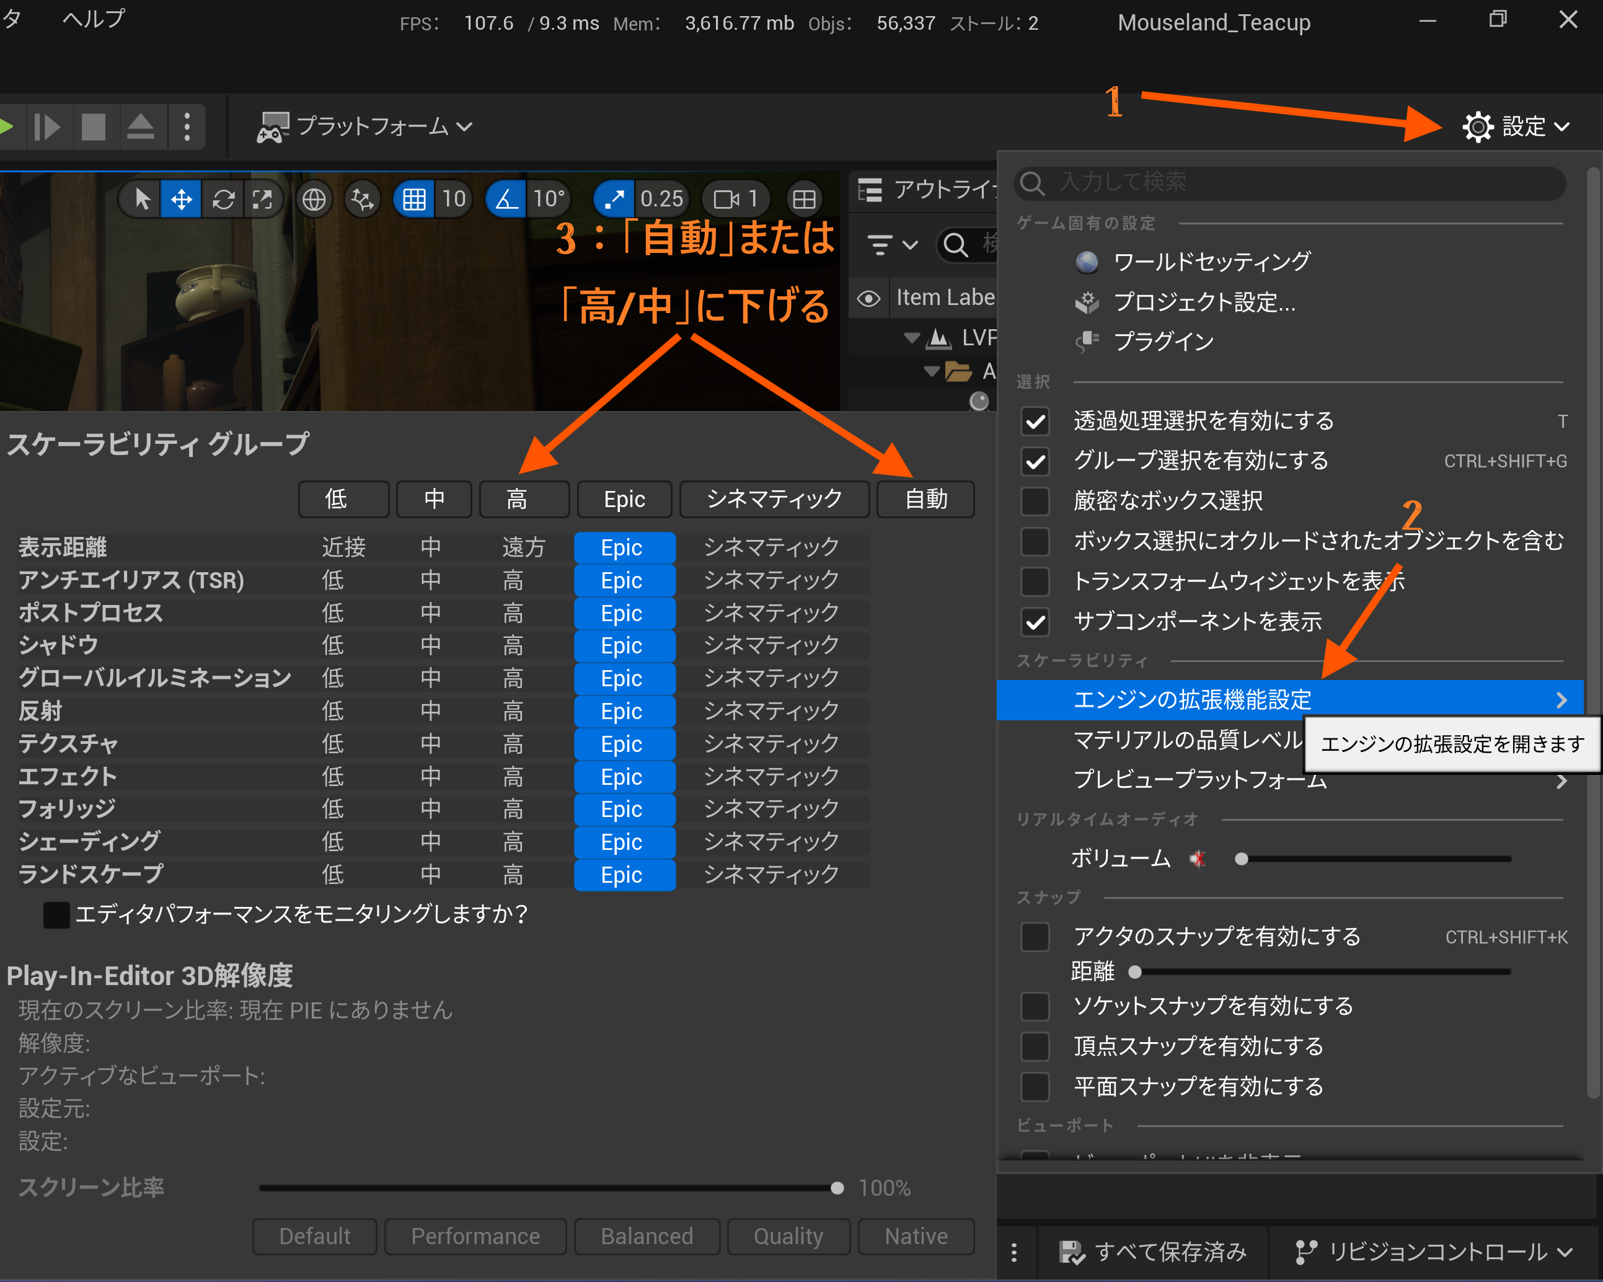Click the volume mute speaker icon
Viewport: 1603px width, 1282px height.
(1197, 860)
